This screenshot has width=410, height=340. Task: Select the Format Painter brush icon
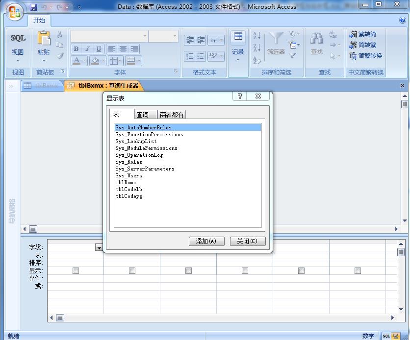[x=60, y=55]
